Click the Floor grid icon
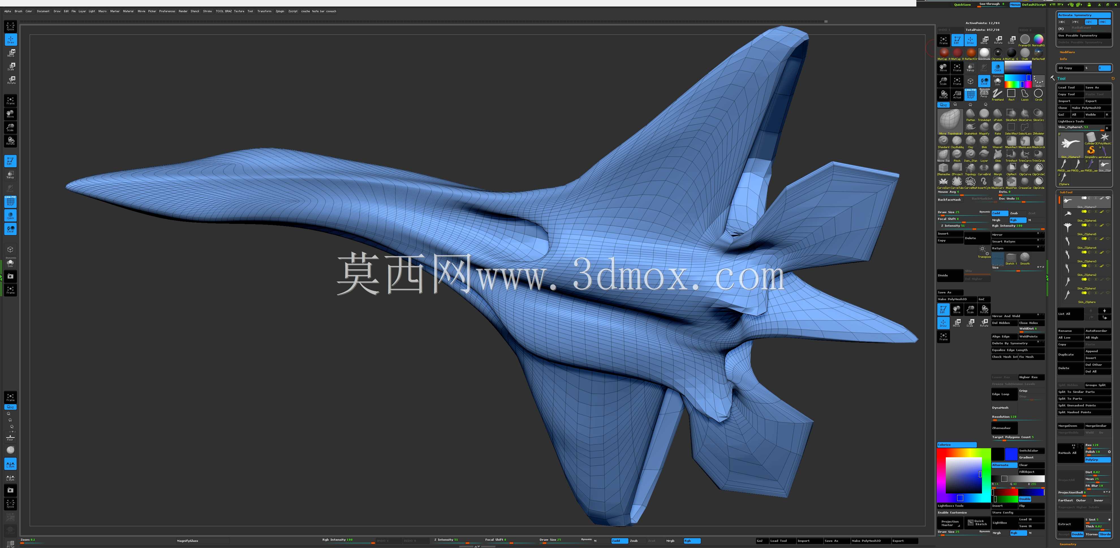Image resolution: width=1120 pixels, height=548 pixels. coord(10,437)
